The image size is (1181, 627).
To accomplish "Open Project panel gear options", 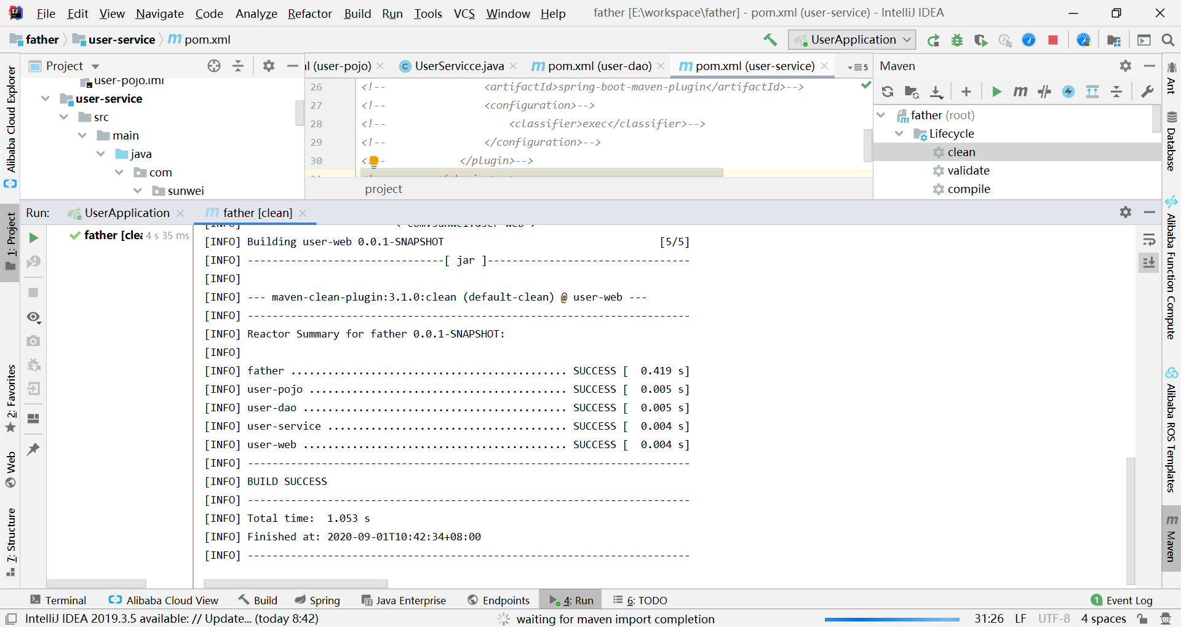I will click(x=269, y=66).
